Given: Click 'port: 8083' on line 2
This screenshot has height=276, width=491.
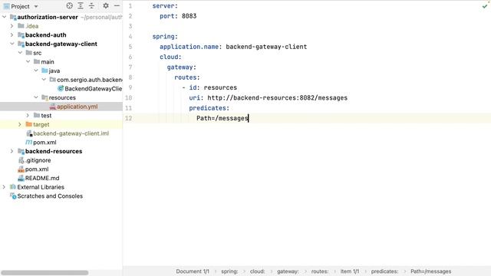Looking at the screenshot, I should pyautogui.click(x=178, y=16).
